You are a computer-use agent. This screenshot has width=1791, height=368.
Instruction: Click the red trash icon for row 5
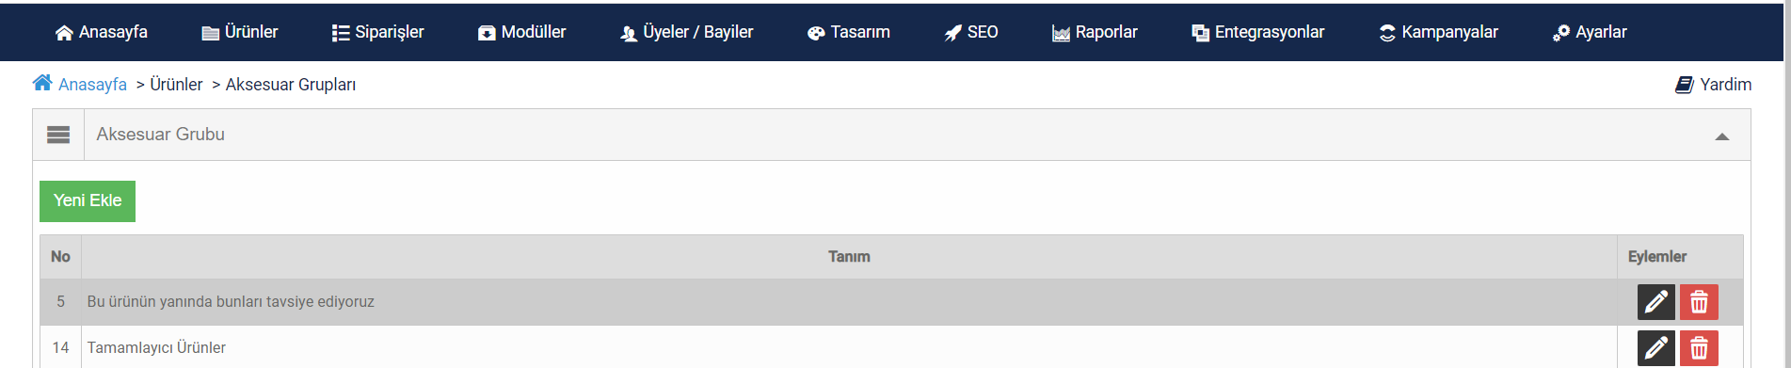click(x=1699, y=302)
